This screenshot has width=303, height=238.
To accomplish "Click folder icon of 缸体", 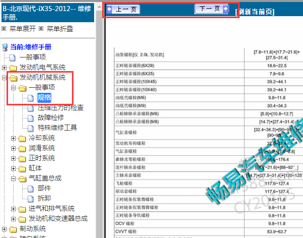I will pos(22,169).
